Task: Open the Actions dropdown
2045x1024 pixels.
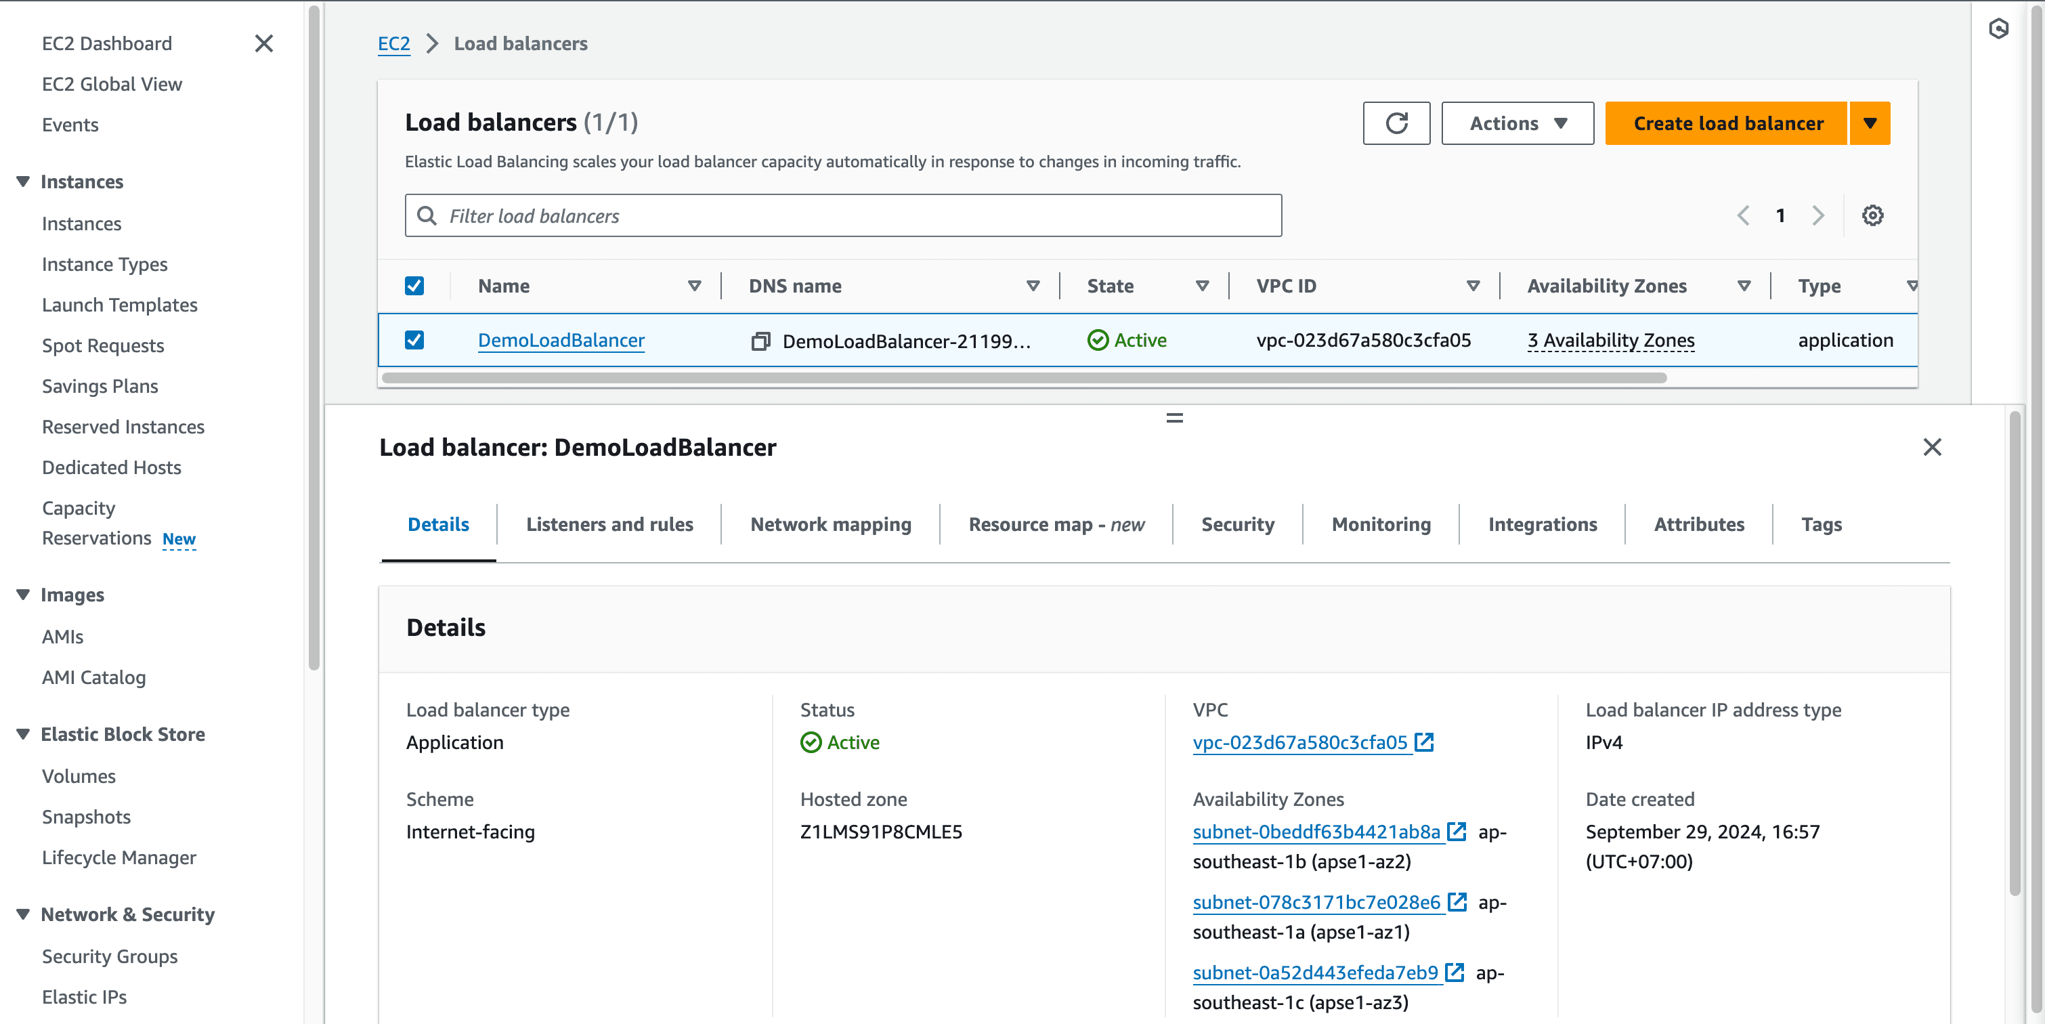Action: [x=1516, y=123]
